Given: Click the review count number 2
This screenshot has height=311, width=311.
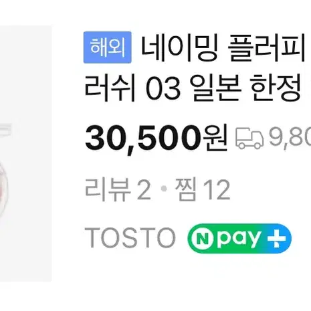Looking at the screenshot, I should 144,190.
